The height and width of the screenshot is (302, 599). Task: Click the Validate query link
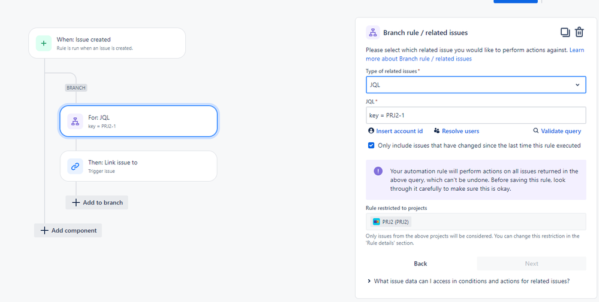pos(561,131)
